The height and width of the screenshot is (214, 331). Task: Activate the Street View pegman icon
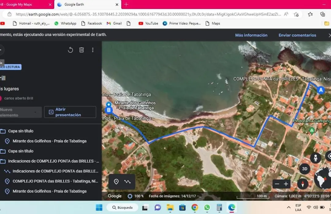tap(316, 158)
